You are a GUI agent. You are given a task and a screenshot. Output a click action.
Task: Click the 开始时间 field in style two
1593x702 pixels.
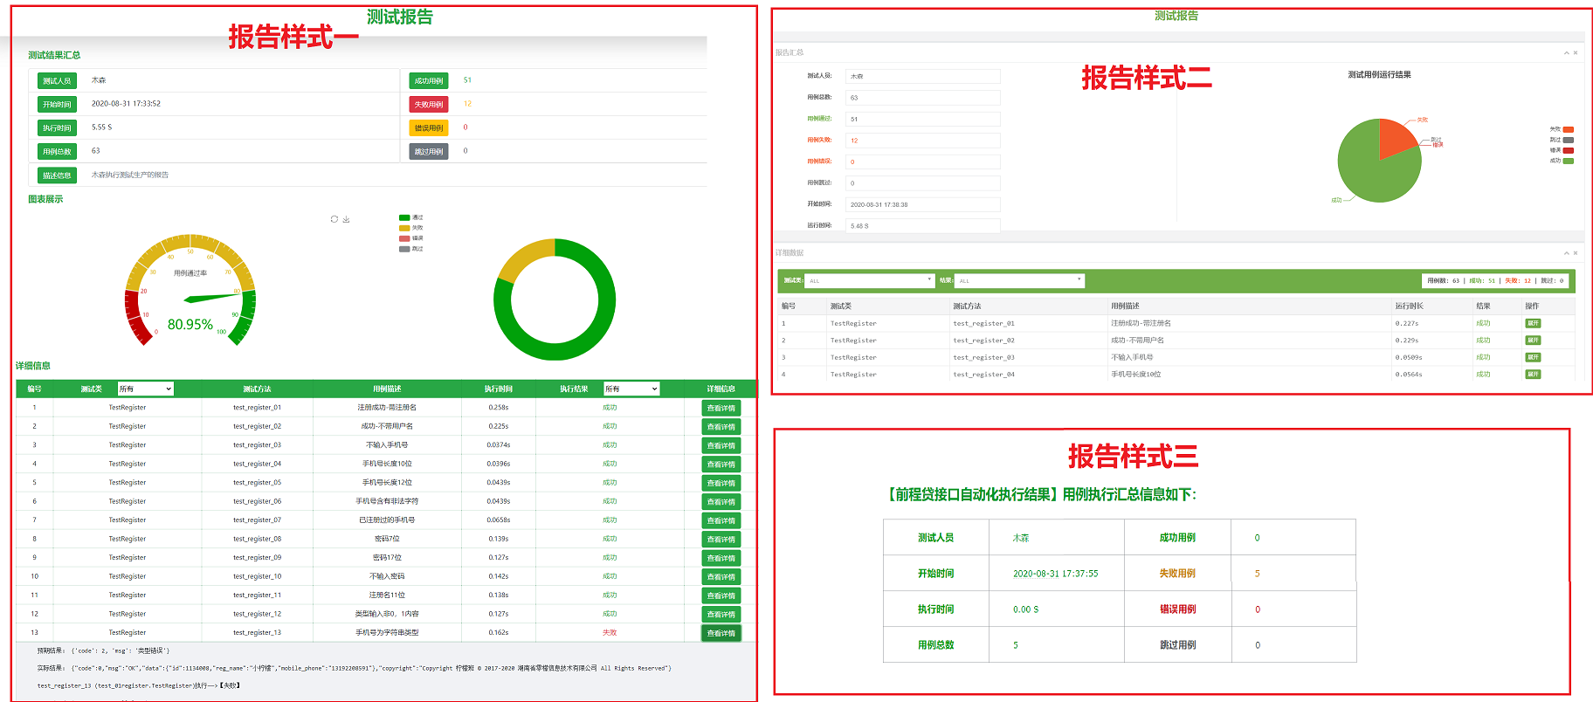[x=922, y=204]
